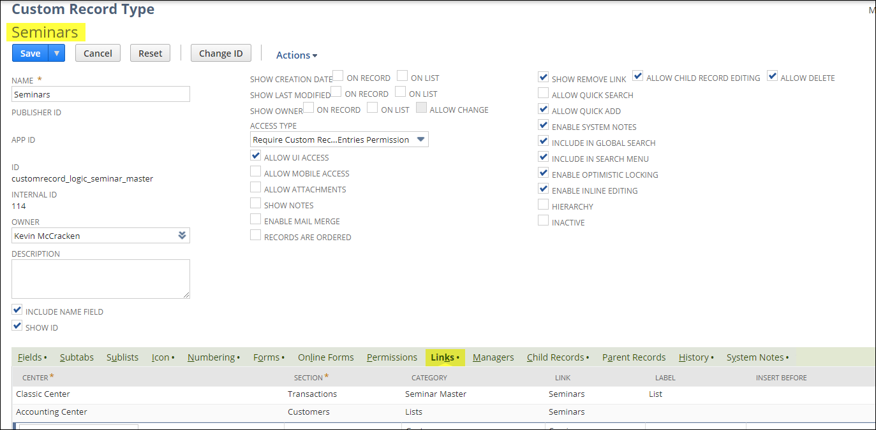Uncheck Allow UI Access
The height and width of the screenshot is (430, 876).
coord(255,155)
